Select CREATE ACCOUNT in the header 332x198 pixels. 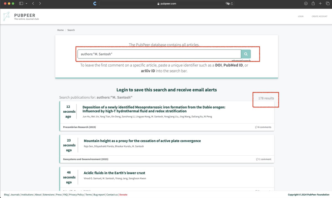pyautogui.click(x=320, y=16)
